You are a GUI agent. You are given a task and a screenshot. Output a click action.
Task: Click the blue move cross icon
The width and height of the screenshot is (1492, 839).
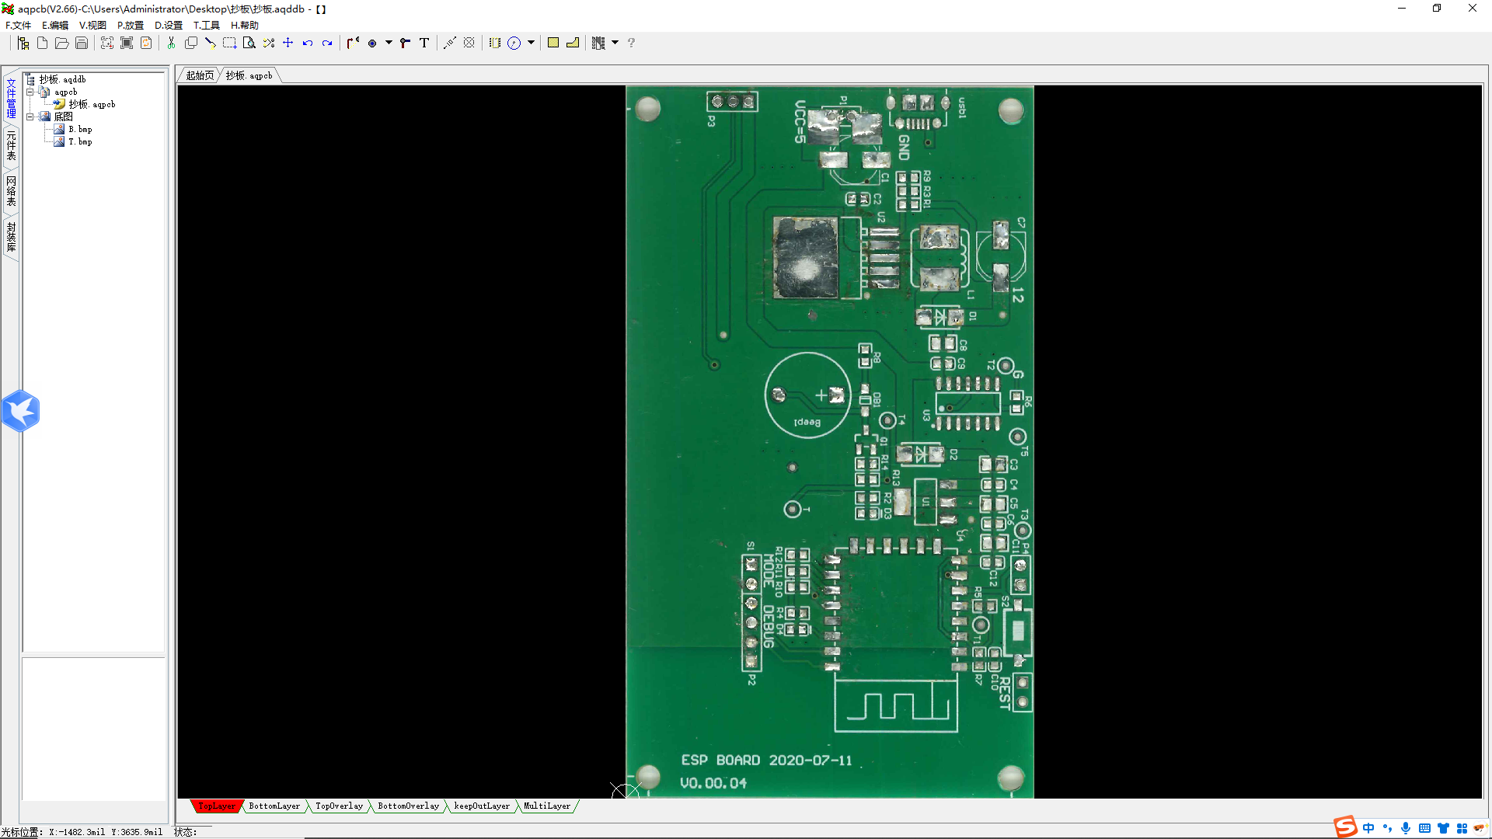coord(288,43)
